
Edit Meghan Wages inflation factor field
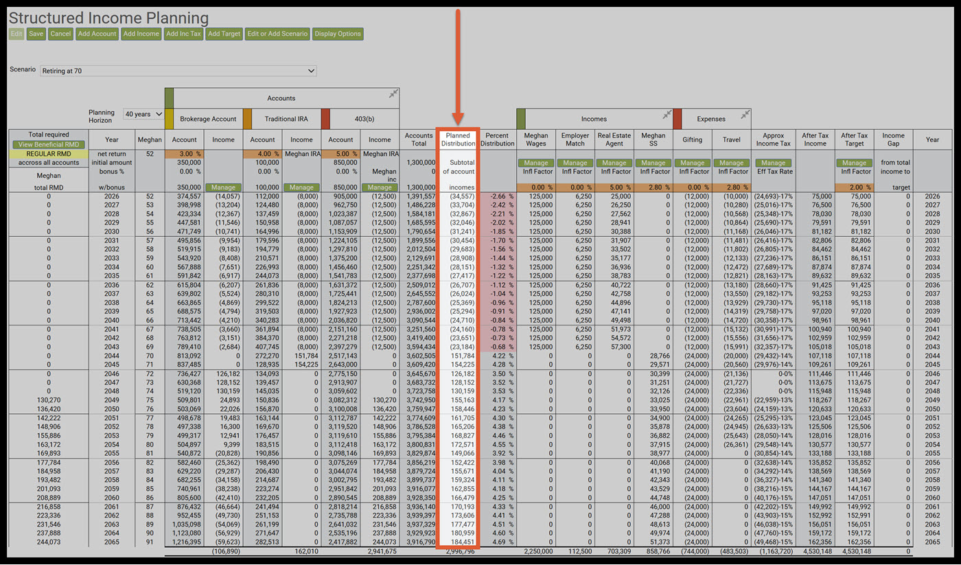(536, 187)
